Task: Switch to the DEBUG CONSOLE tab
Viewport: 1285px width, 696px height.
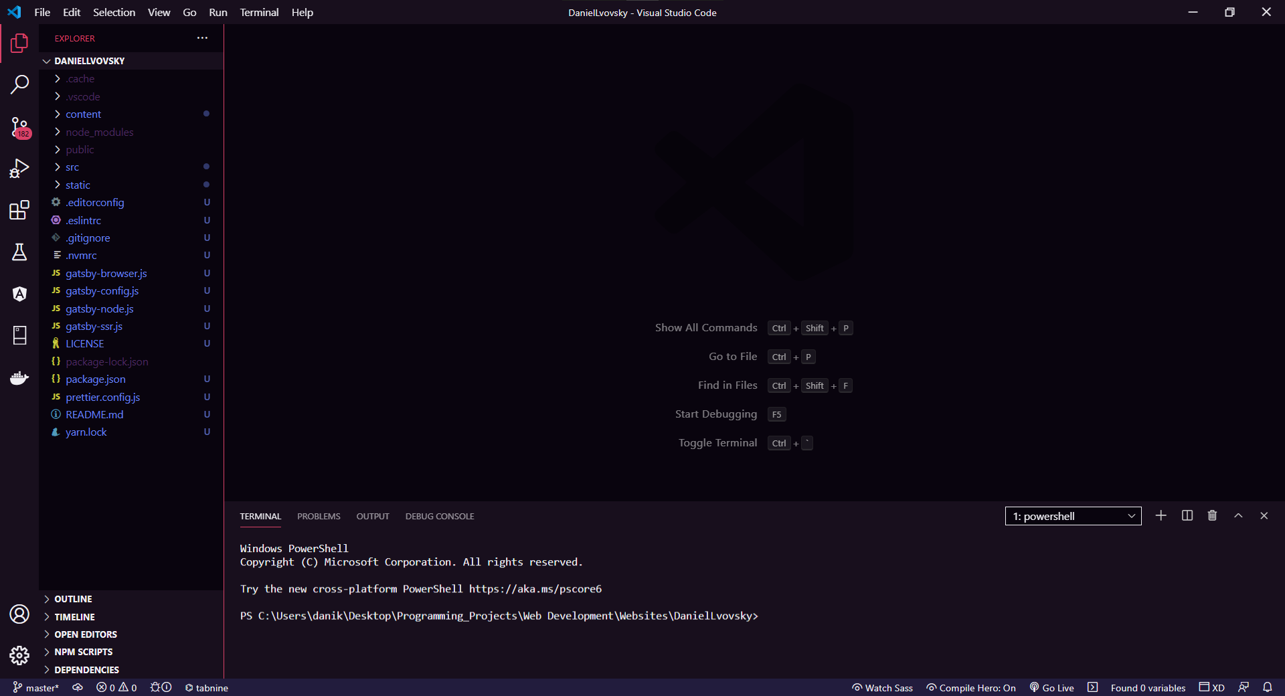Action: (440, 516)
